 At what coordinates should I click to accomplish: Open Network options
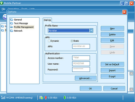tap(18, 31)
